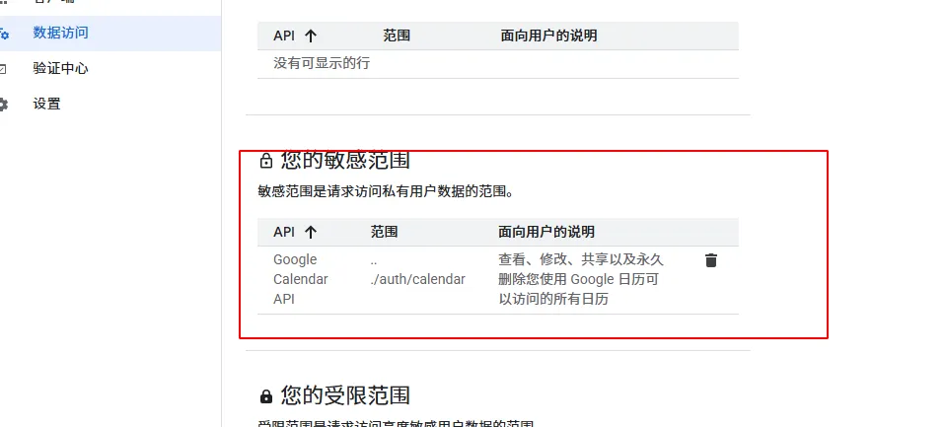Screen dimensions: 945x427
Task: Toggle API sort arrow in the sensitive scopes table
Action: coord(311,232)
